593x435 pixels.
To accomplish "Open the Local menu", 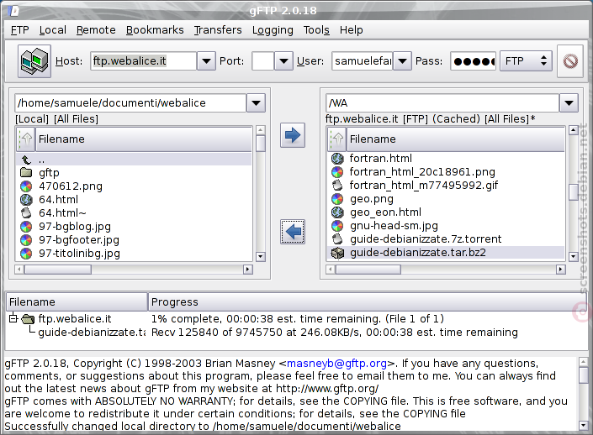I will (x=52, y=30).
